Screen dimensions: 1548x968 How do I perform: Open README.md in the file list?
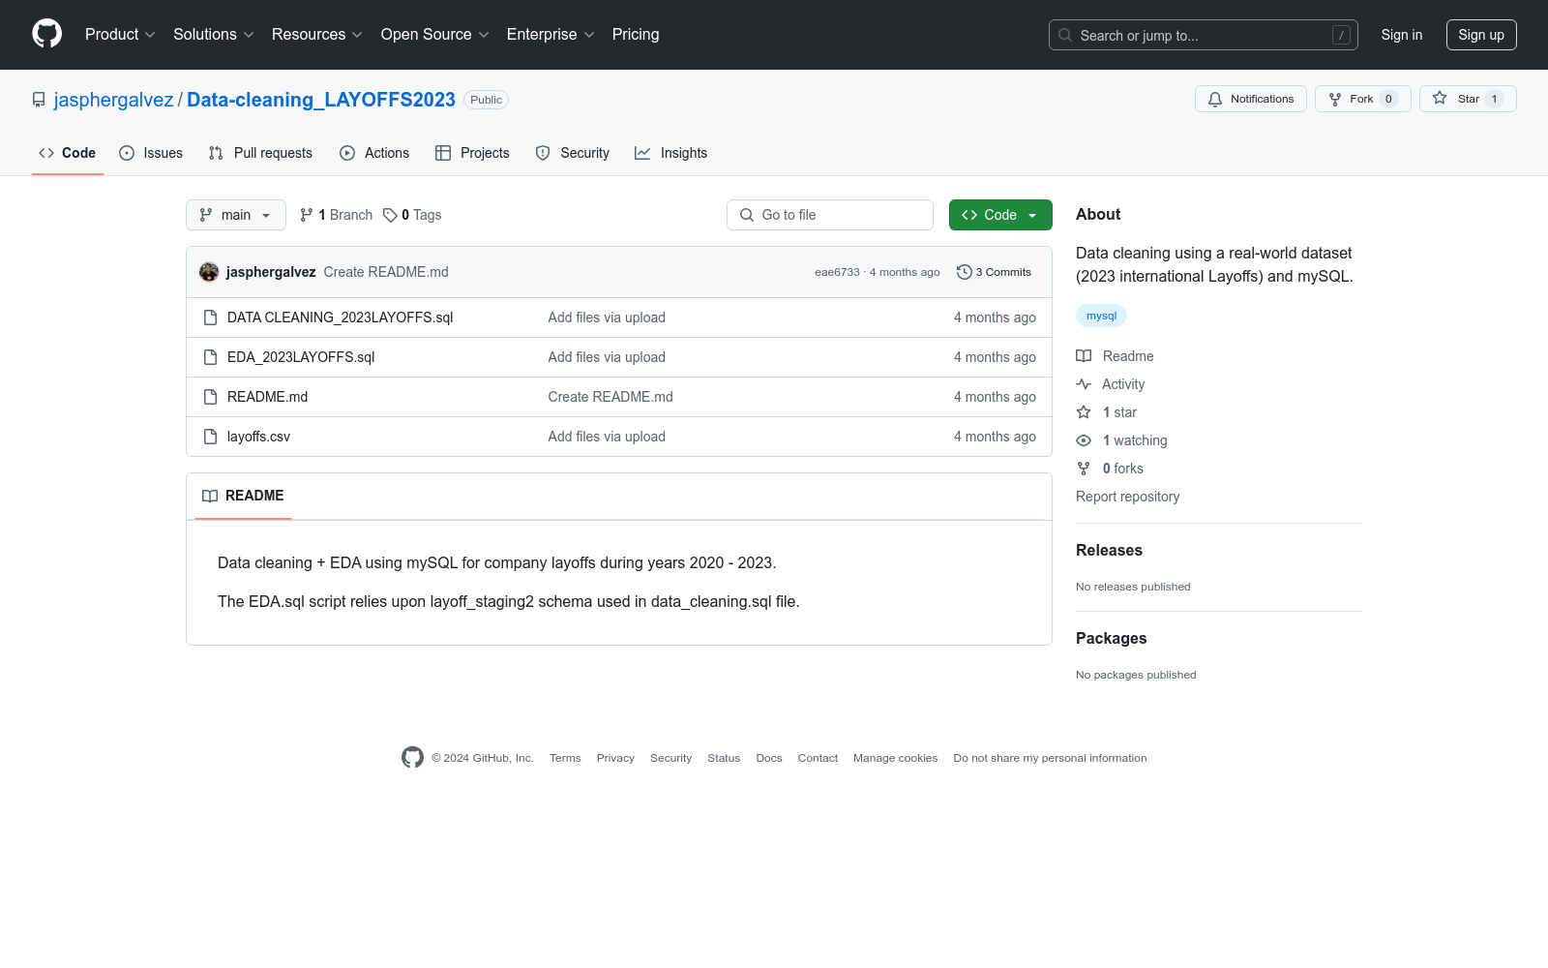(267, 397)
